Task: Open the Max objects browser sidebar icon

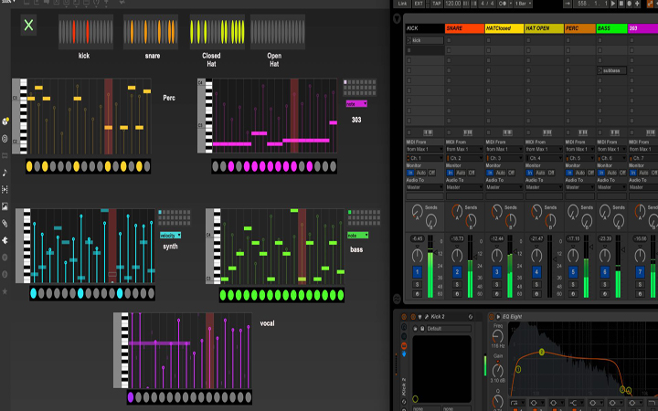Action: tap(5, 121)
